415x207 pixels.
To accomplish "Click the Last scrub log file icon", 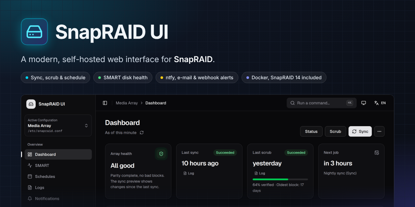I will [x=256, y=173].
